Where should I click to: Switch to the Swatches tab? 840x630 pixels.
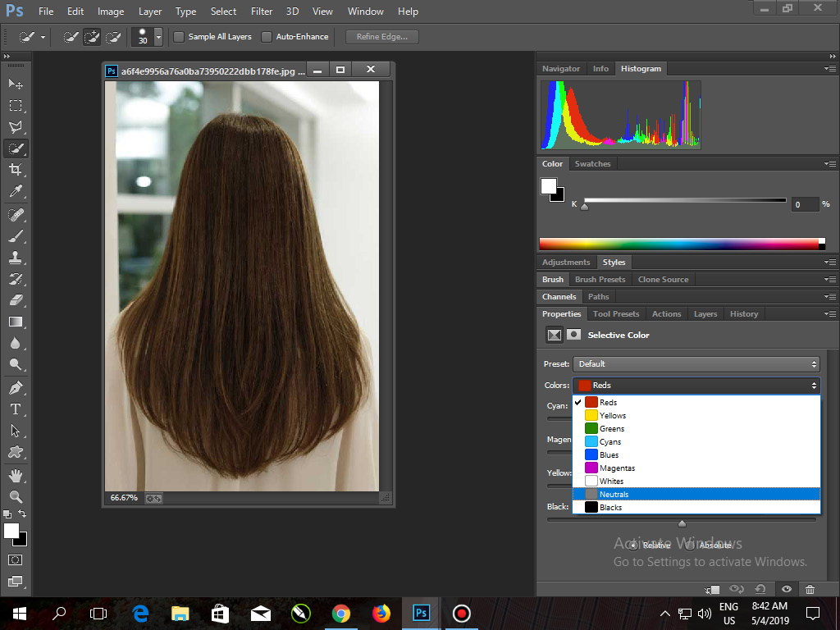592,163
